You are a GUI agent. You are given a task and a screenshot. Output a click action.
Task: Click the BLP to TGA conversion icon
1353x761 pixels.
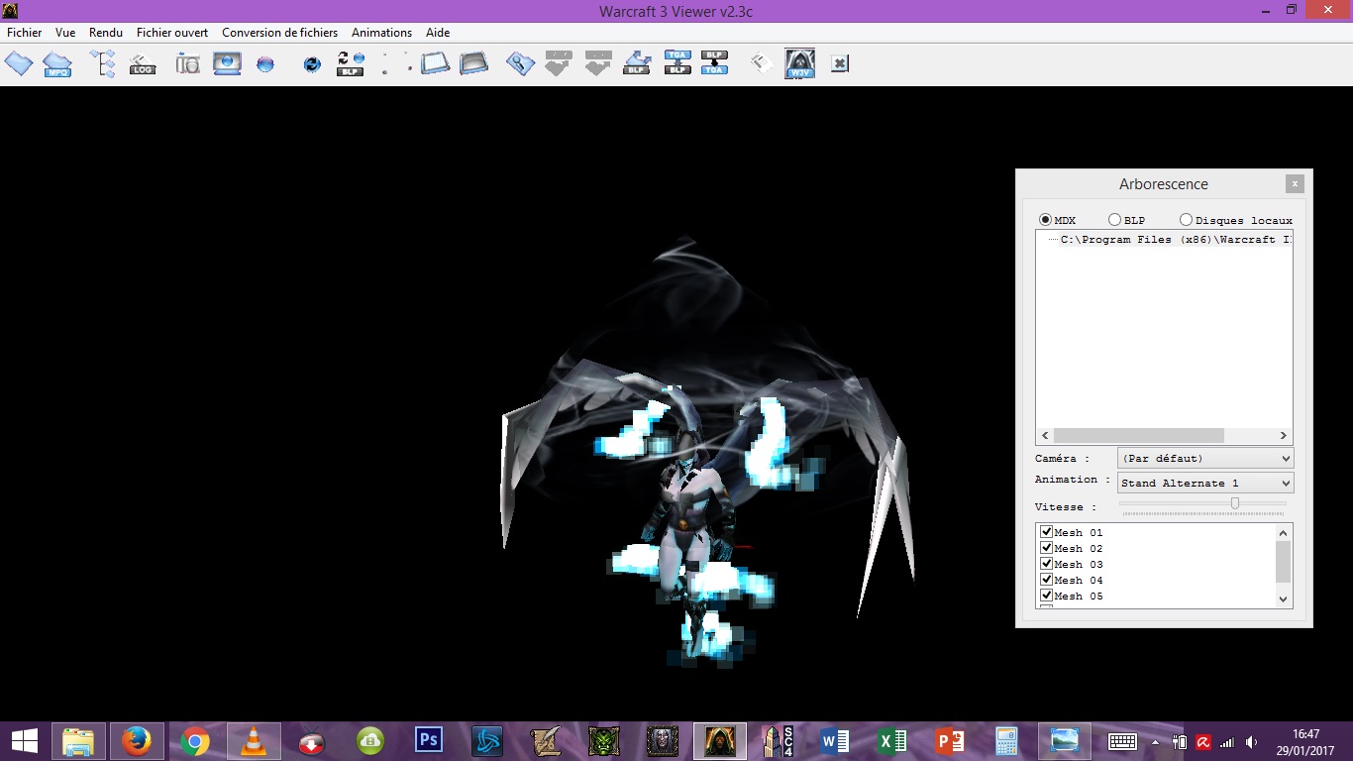(715, 63)
